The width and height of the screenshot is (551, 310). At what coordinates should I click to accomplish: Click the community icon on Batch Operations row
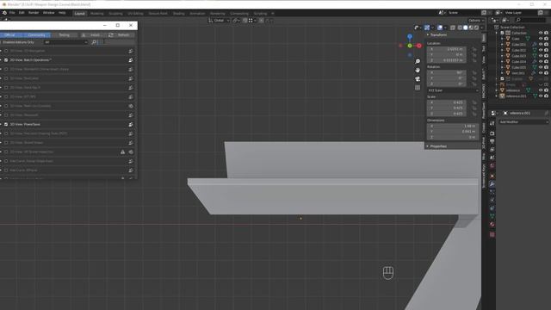[x=131, y=60]
